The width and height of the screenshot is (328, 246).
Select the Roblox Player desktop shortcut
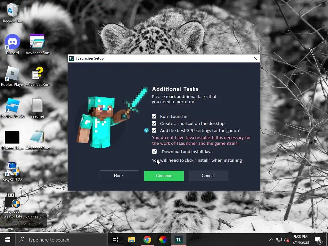(12, 76)
